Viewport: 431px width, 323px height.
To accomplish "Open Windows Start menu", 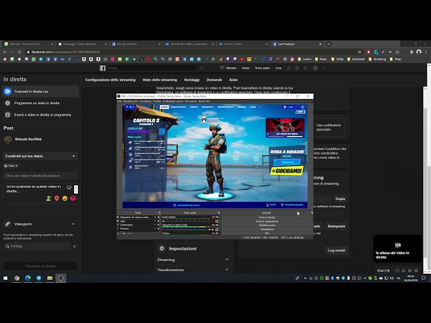I will [x=5, y=278].
